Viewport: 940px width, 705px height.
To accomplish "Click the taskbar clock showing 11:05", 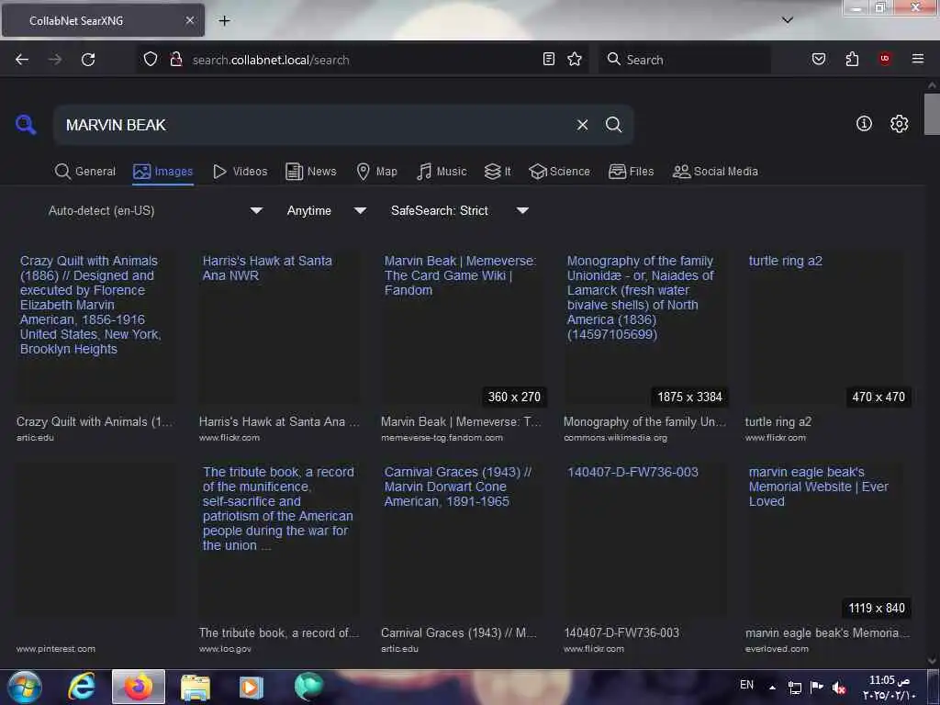I will pyautogui.click(x=889, y=688).
